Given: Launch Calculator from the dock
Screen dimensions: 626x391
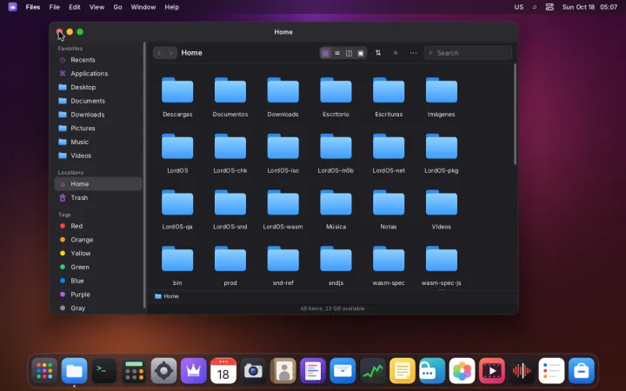Looking at the screenshot, I should tap(134, 371).
